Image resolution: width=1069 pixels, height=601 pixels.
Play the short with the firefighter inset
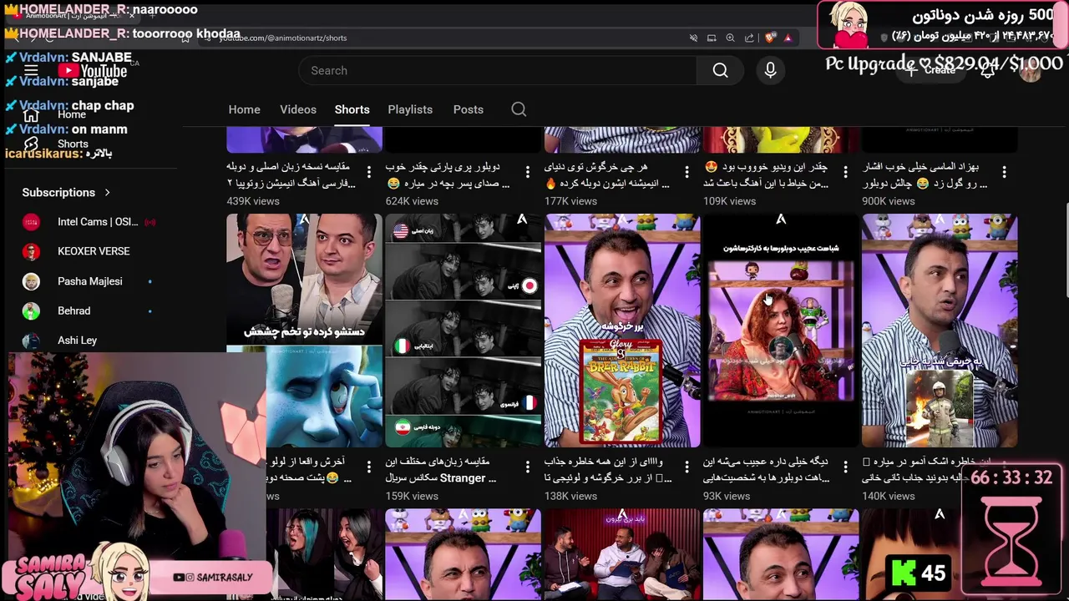click(940, 331)
